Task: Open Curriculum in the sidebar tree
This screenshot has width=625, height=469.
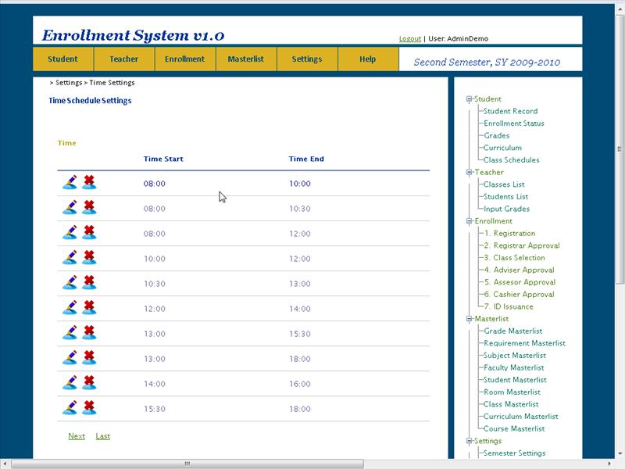Action: 502,148
